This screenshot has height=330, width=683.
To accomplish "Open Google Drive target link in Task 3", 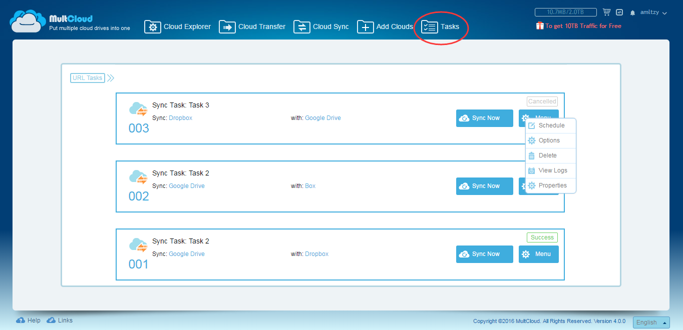I will [x=323, y=118].
